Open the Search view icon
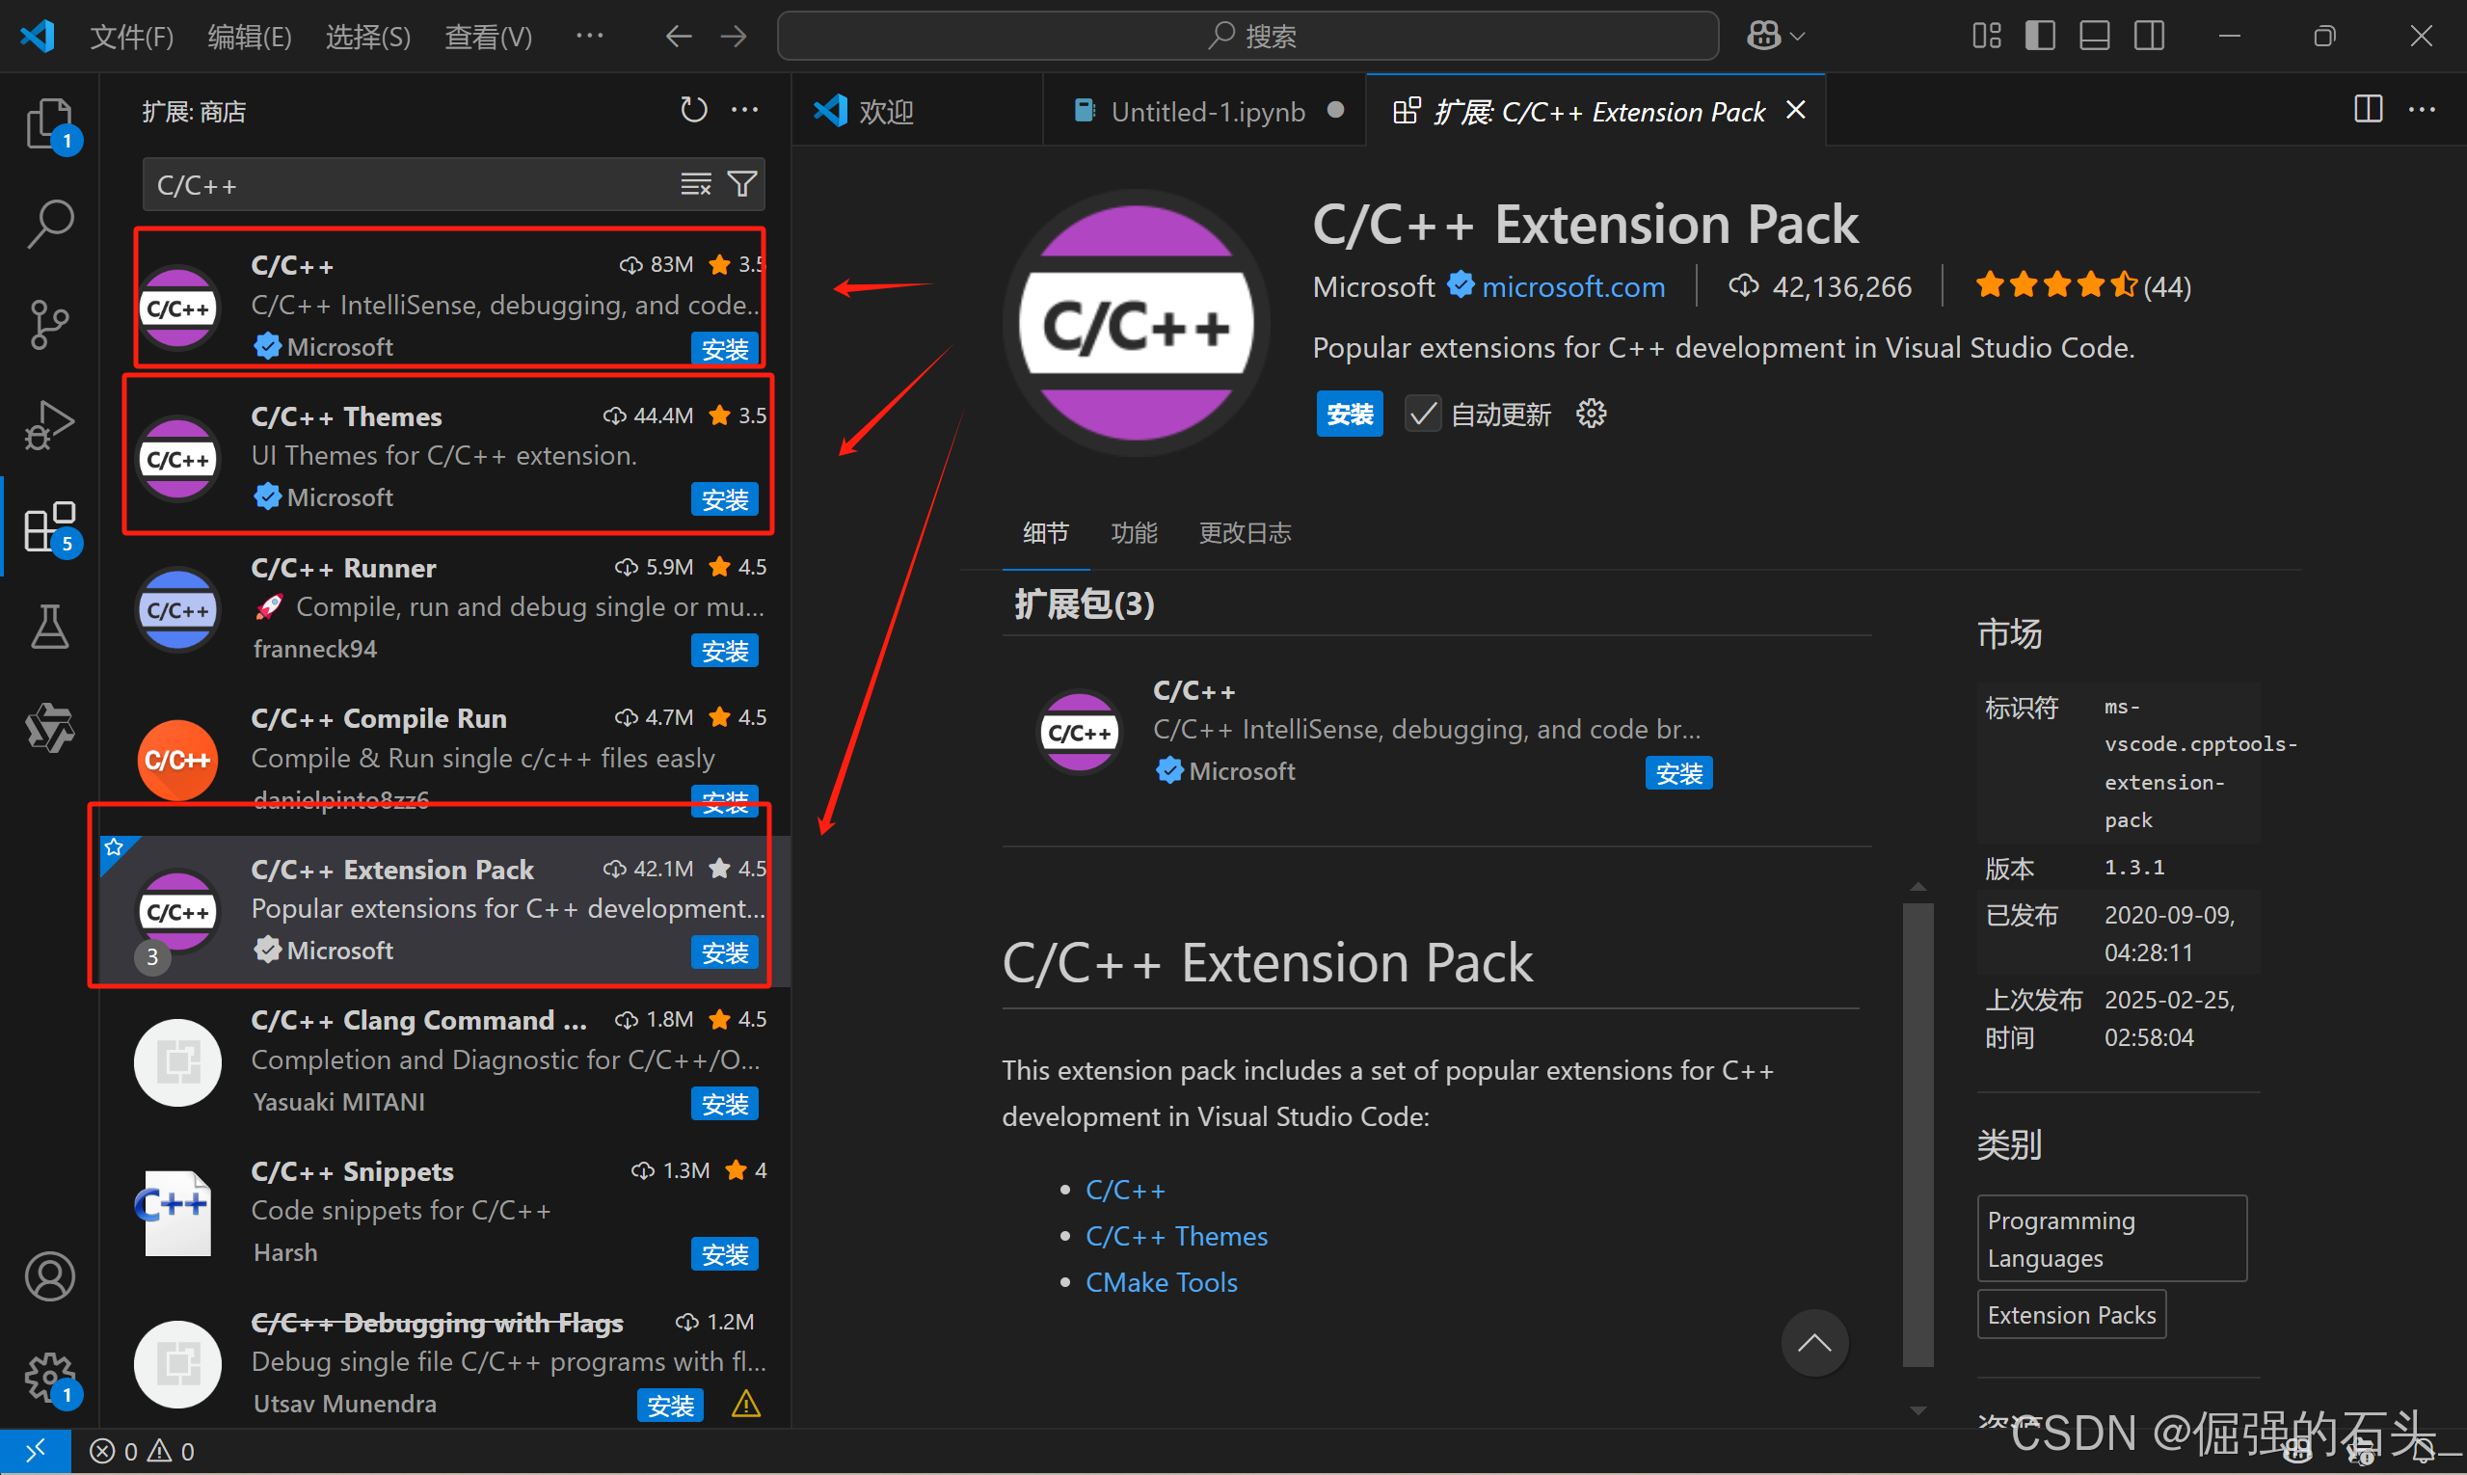Viewport: 2467px width, 1475px height. (x=50, y=225)
